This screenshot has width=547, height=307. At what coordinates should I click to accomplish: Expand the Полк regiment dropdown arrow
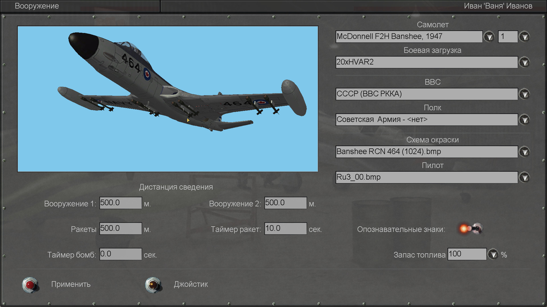[x=524, y=120]
